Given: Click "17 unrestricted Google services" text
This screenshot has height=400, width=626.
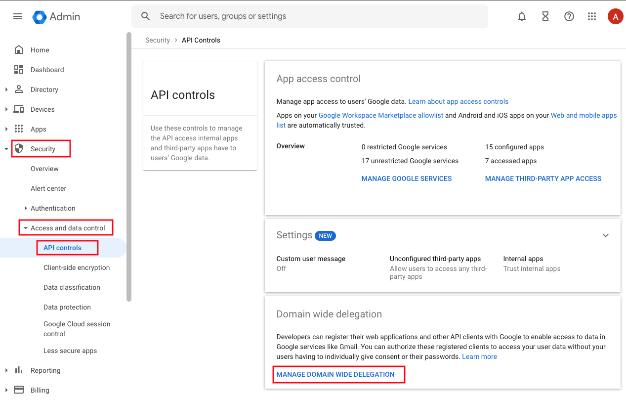Looking at the screenshot, I should (410, 161).
